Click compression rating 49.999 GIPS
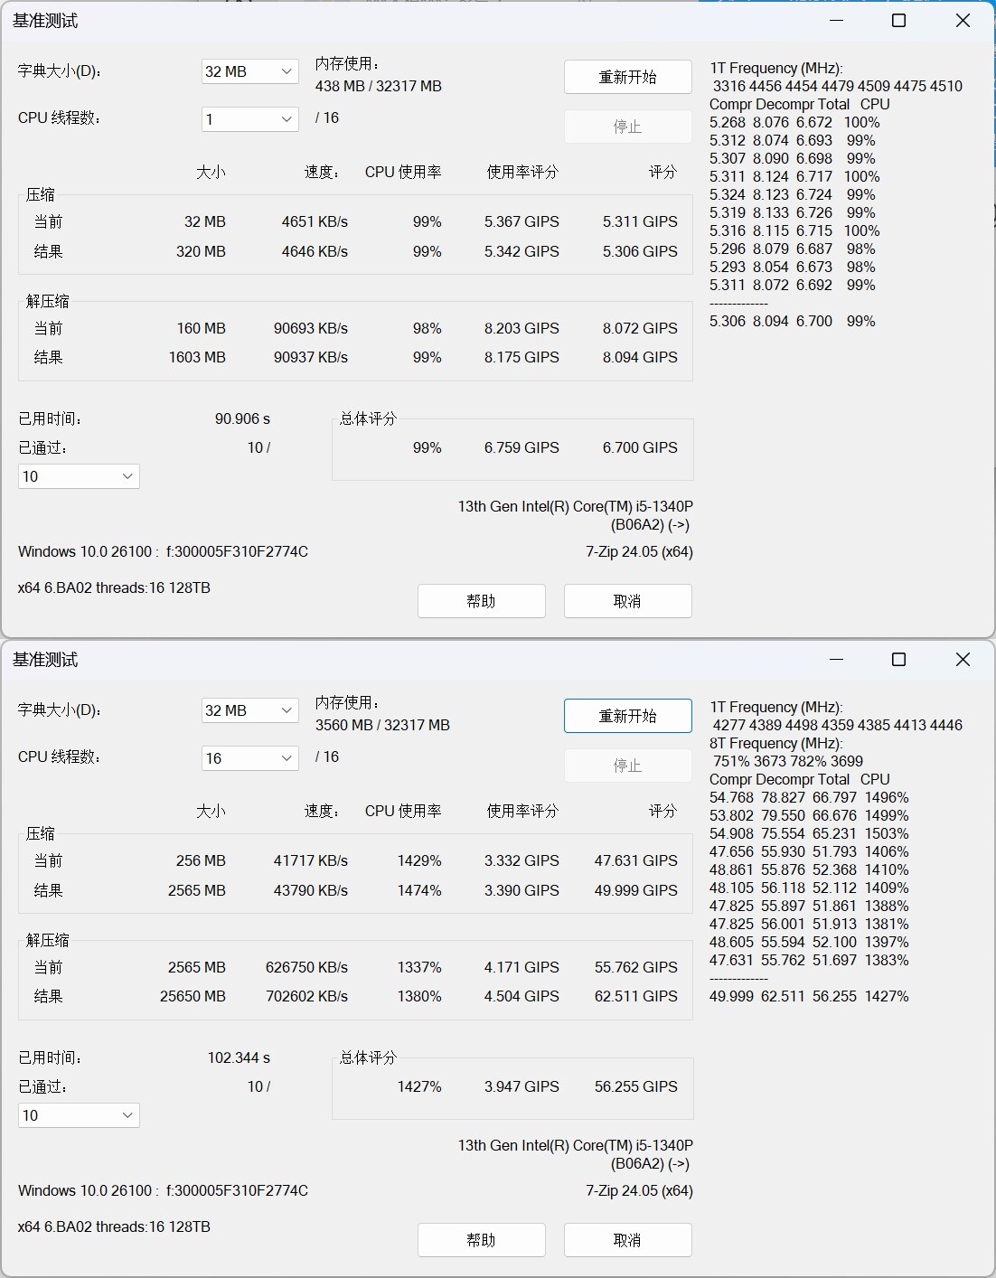The height and width of the screenshot is (1278, 996). [x=636, y=890]
